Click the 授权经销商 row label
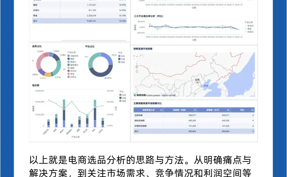This screenshot has height=177, width=287. 140,120
